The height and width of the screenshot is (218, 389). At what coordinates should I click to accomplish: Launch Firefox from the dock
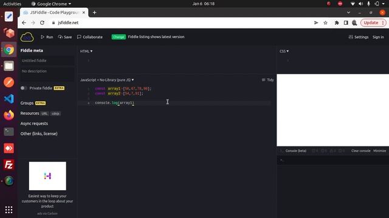9,115
